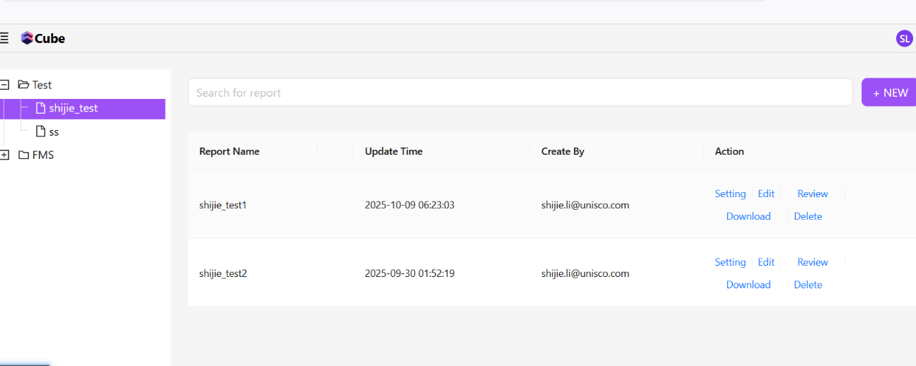Select the shijie_test report group
916x366 pixels.
[73, 108]
